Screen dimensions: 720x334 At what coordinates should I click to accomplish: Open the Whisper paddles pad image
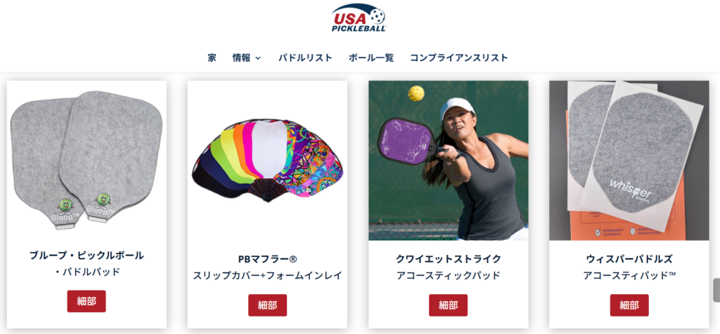[629, 161]
